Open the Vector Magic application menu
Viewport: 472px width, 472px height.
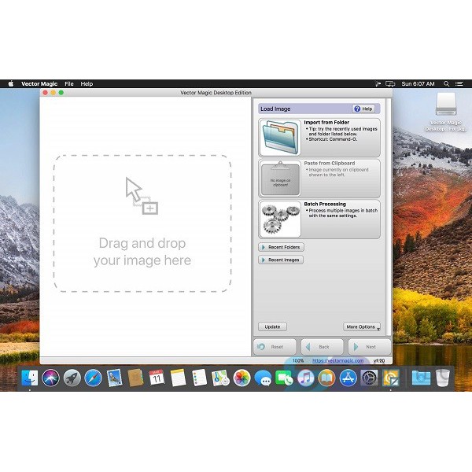pos(39,83)
